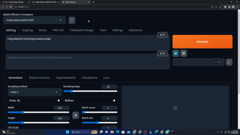Open the Stable Diffusion checkpoint dropdown

pyautogui.click(x=34, y=20)
